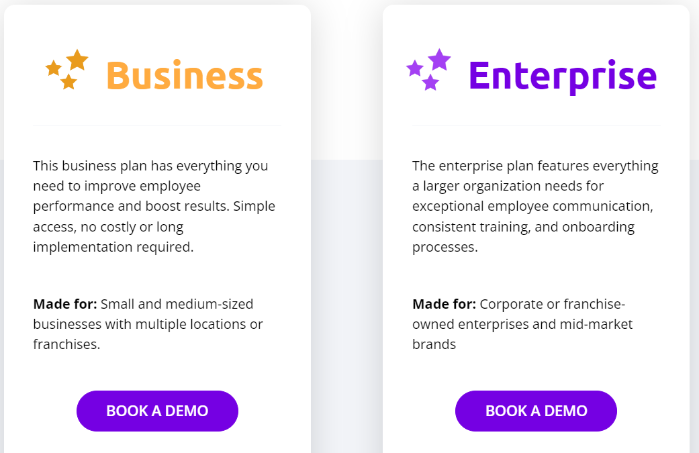Viewport: 699px width, 453px height.
Task: Click the bold "Made for:" label under Enterprise
Action: point(444,304)
